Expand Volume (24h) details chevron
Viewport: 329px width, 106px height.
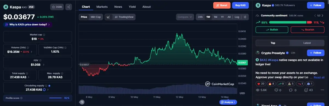tap(31, 52)
